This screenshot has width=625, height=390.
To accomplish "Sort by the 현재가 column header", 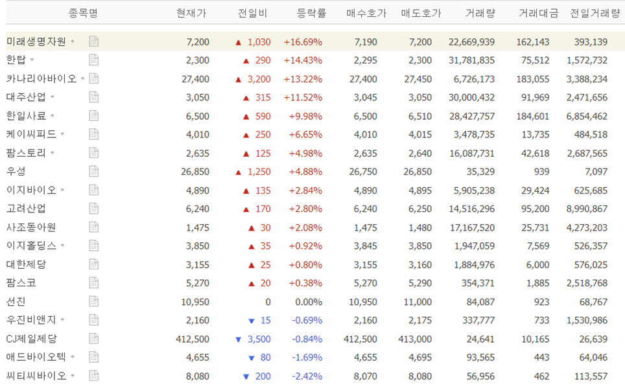I will pyautogui.click(x=191, y=13).
